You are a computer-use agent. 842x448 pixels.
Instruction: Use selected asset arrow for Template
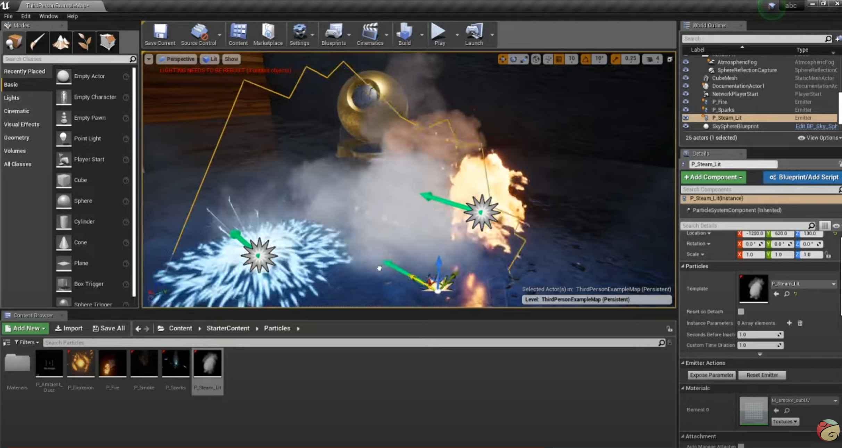(776, 294)
